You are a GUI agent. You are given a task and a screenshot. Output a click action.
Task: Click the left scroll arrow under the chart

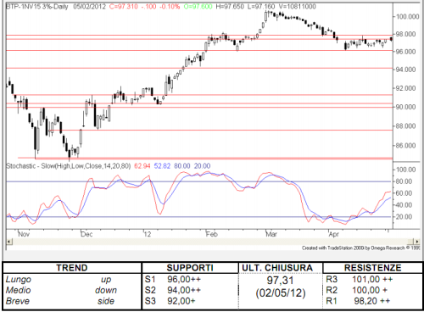9,242
